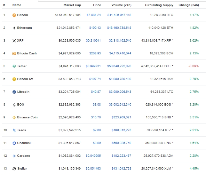
Task: Open the Ethereum name link
Action: (x=24, y=28)
